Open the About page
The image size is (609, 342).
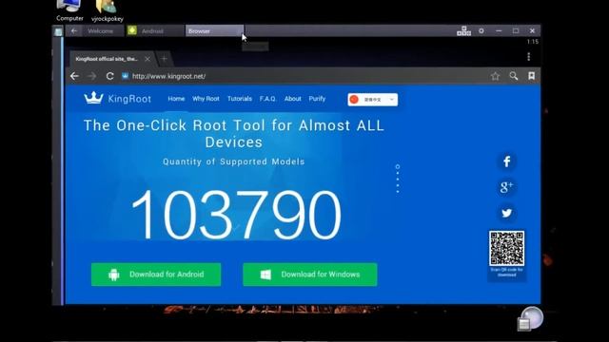tap(293, 99)
